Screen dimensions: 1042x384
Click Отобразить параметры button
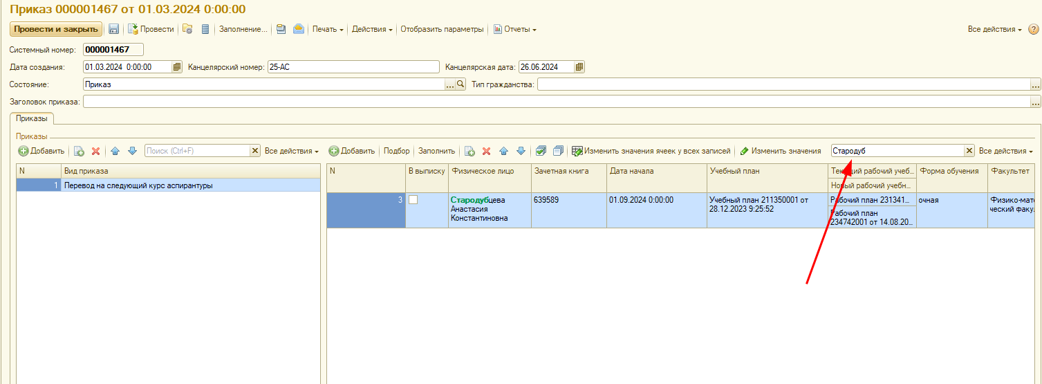pyautogui.click(x=442, y=29)
